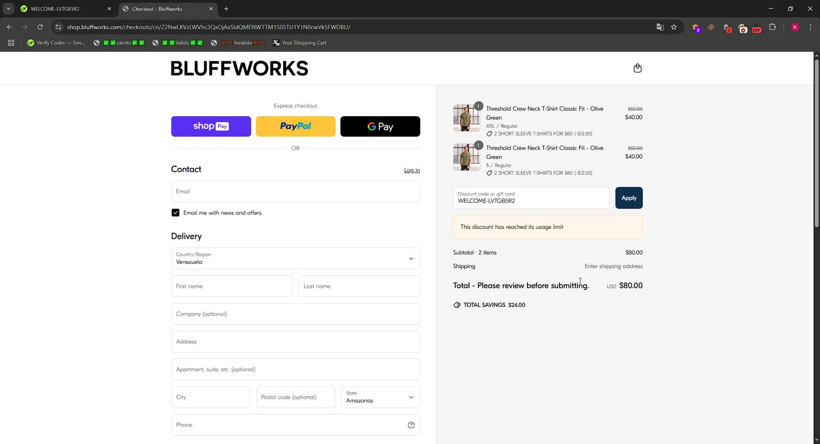The image size is (820, 444).
Task: Go back to the previous page
Action: (9, 27)
